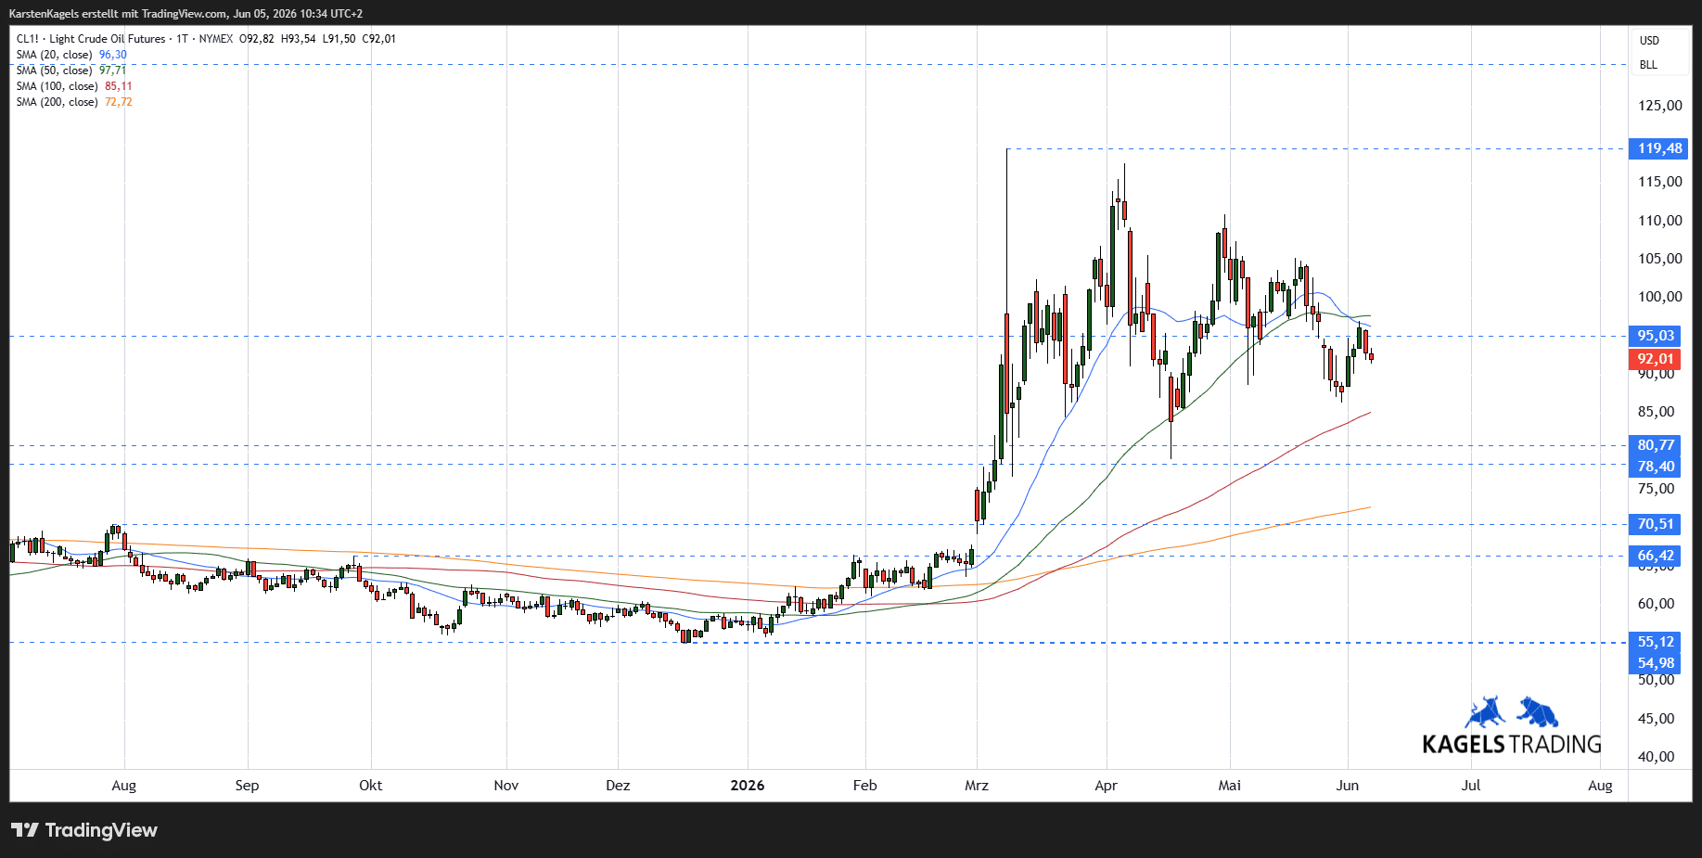Select the 95,03 price level label

[1655, 336]
